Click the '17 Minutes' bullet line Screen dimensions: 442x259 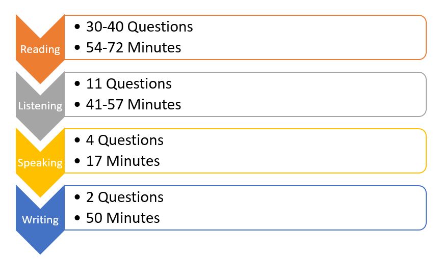coord(117,161)
